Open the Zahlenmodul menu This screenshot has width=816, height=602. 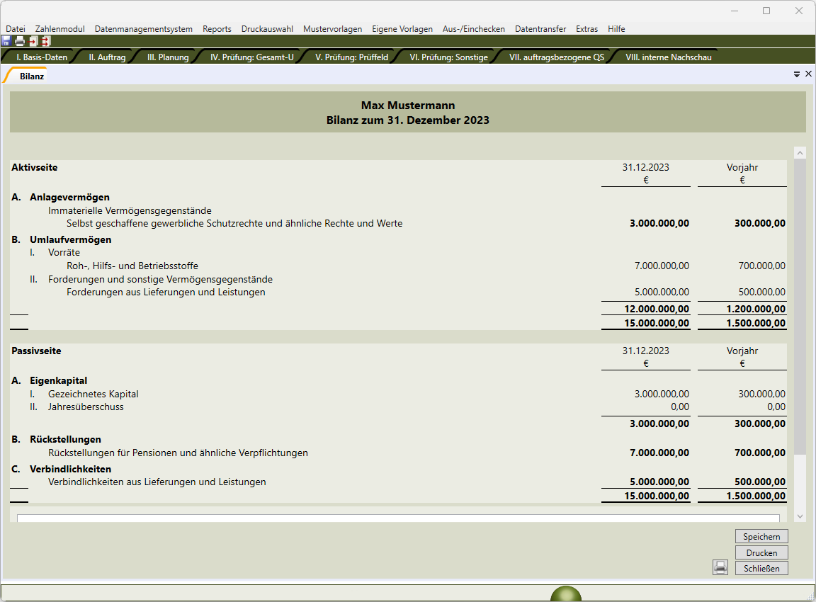click(59, 29)
